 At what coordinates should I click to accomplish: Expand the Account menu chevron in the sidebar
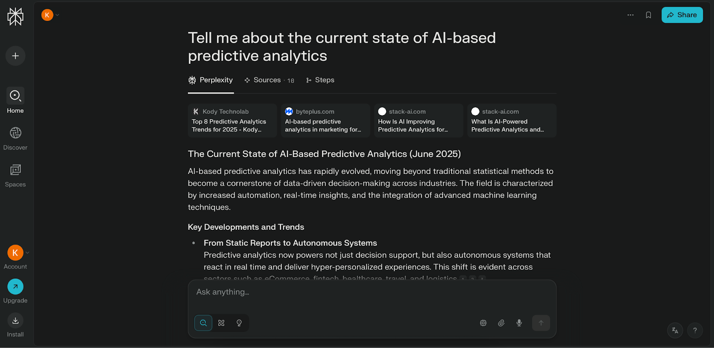pos(28,253)
